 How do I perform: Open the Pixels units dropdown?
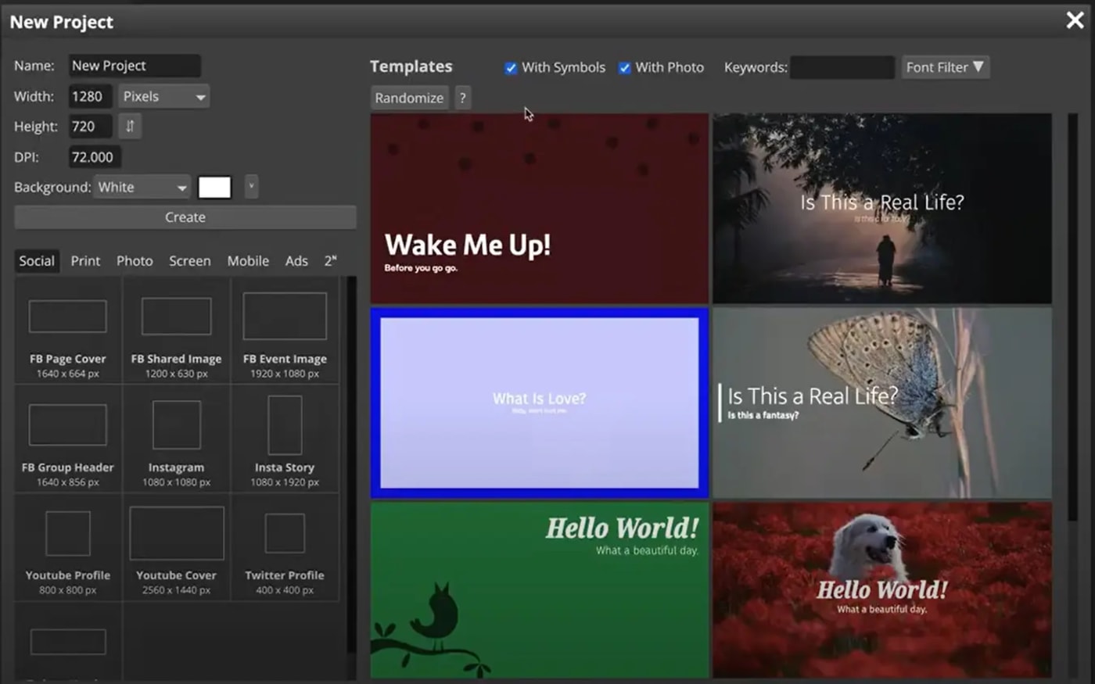click(163, 96)
